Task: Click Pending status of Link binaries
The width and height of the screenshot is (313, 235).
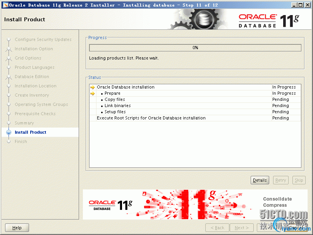Action: (x=280, y=106)
